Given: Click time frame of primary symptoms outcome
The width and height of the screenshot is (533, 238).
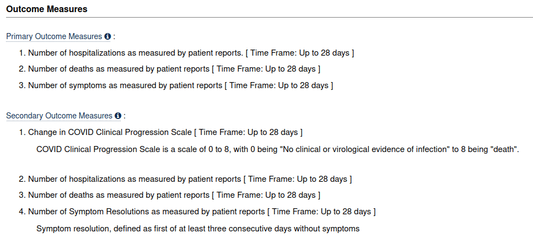Looking at the screenshot, I should (x=279, y=85).
